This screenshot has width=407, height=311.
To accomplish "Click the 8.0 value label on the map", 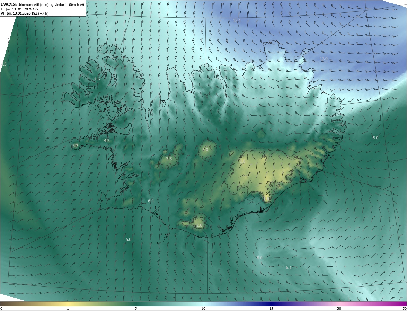I will click(259, 258).
